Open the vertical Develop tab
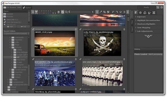The width and height of the screenshot is (167, 97). click(x=132, y=14)
